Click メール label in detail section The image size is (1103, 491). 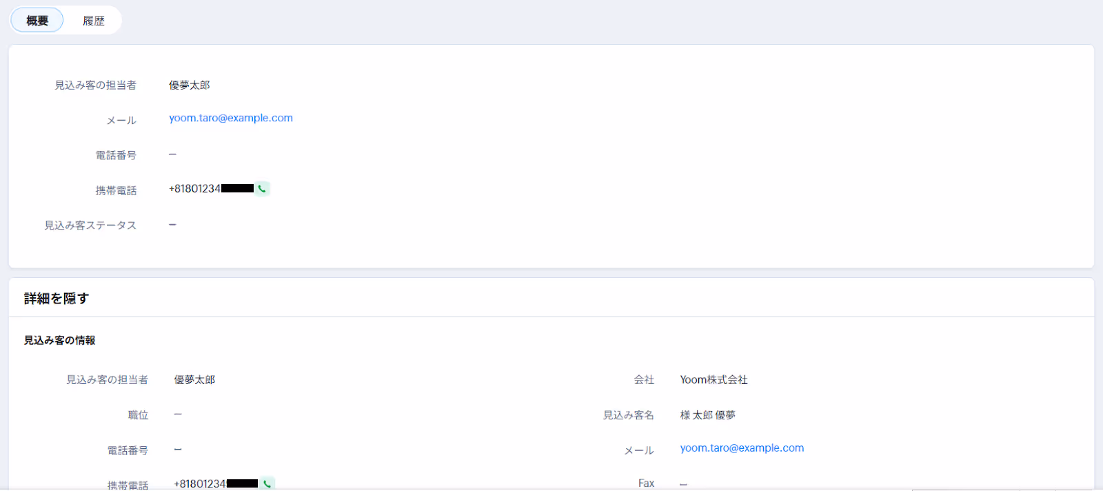pyautogui.click(x=639, y=450)
